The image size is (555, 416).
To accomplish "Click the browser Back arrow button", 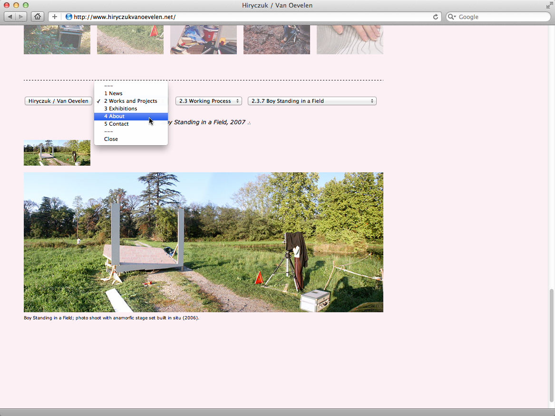I will click(x=10, y=17).
